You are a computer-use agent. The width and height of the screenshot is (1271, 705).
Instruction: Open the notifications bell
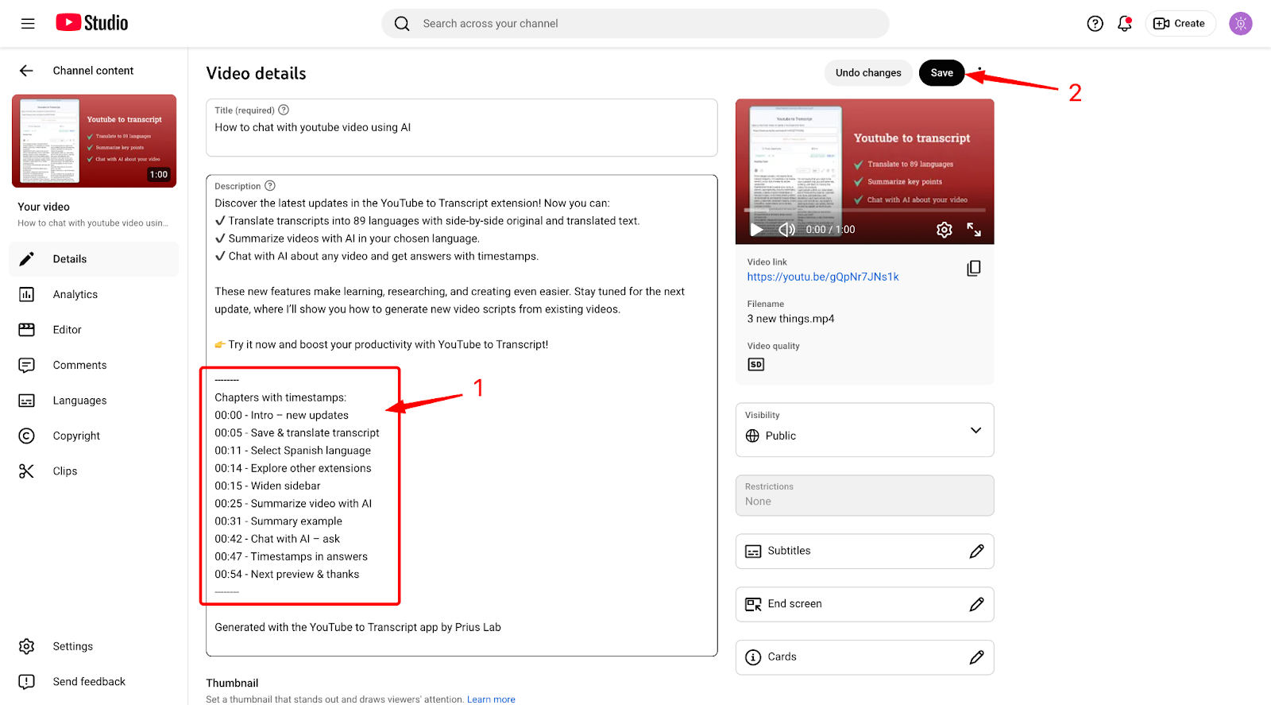pos(1124,24)
